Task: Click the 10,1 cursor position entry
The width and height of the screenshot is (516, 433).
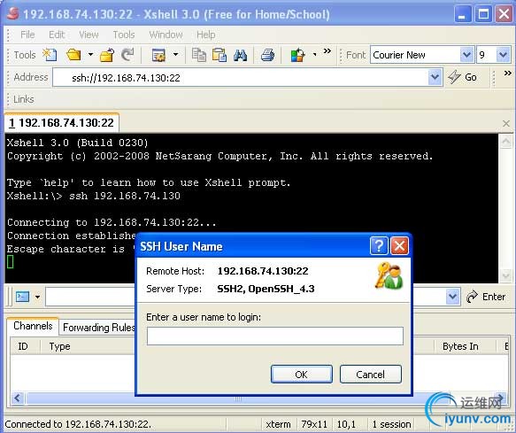Action: point(346,424)
